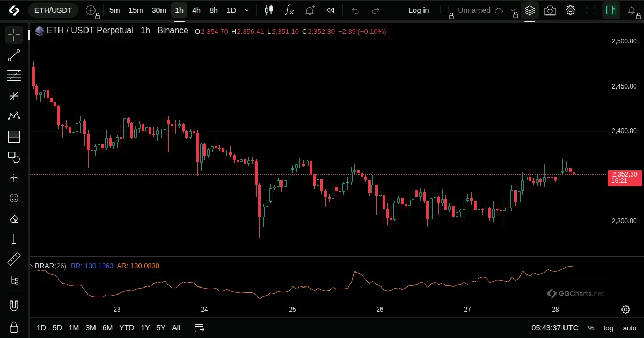Set range to 5D

pyautogui.click(x=57, y=328)
